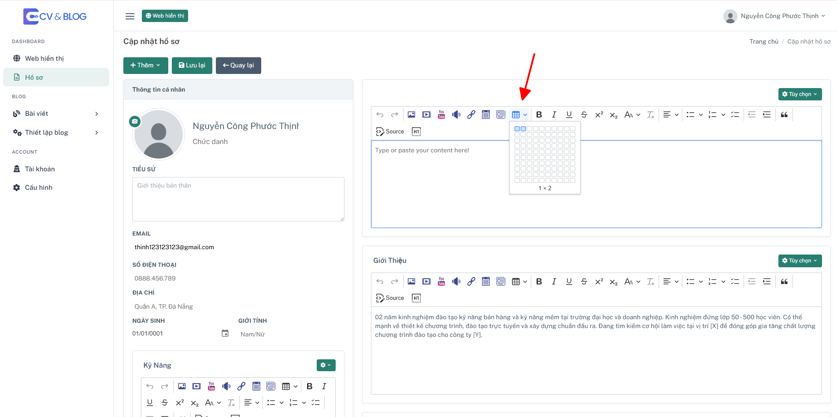
Task: Apply underline in top editor toolbar
Action: pos(569,114)
